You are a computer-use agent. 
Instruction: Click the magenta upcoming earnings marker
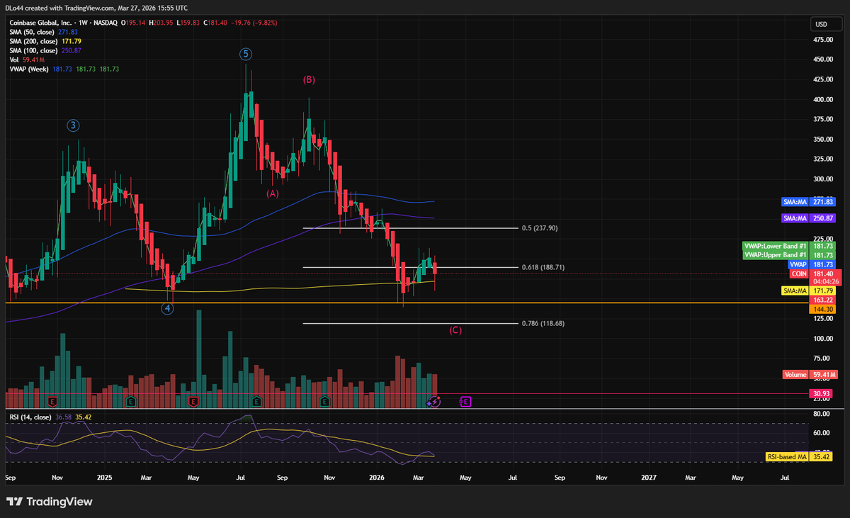(x=465, y=402)
